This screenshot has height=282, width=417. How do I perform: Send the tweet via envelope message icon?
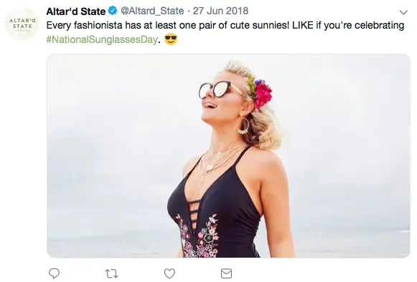pos(226,273)
